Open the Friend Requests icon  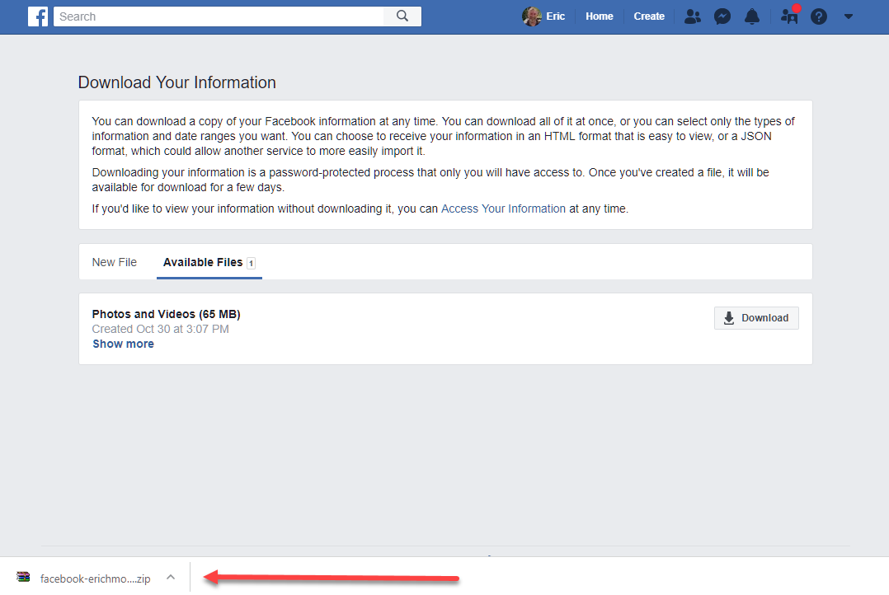coord(692,16)
